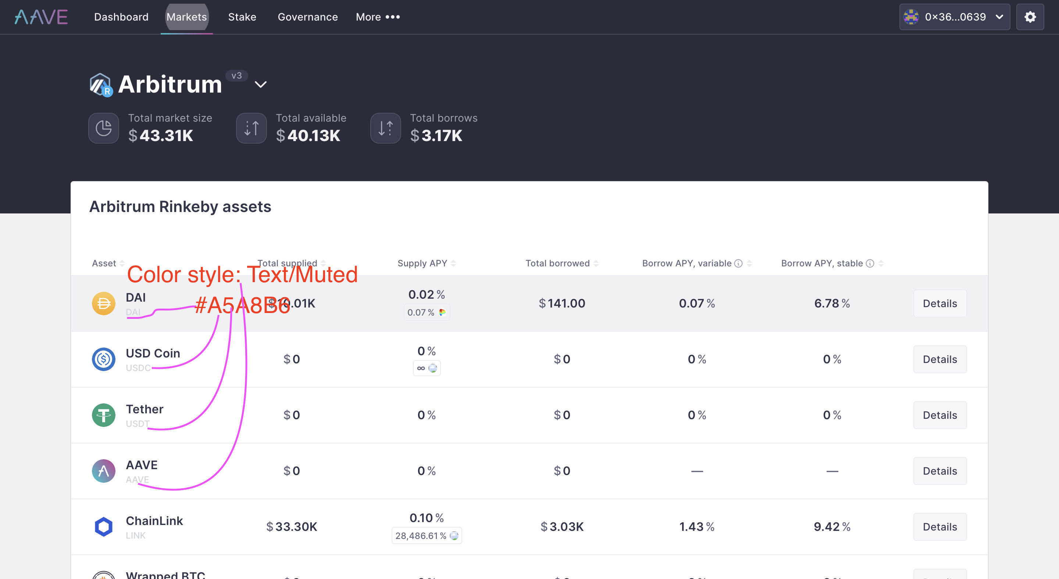The width and height of the screenshot is (1059, 579).
Task: Open the More navigation menu
Action: [378, 17]
